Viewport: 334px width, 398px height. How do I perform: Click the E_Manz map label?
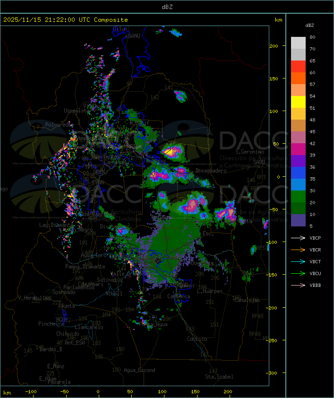[56, 366]
